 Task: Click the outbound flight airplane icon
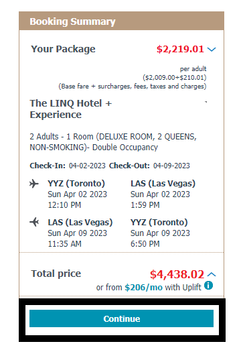34,184
